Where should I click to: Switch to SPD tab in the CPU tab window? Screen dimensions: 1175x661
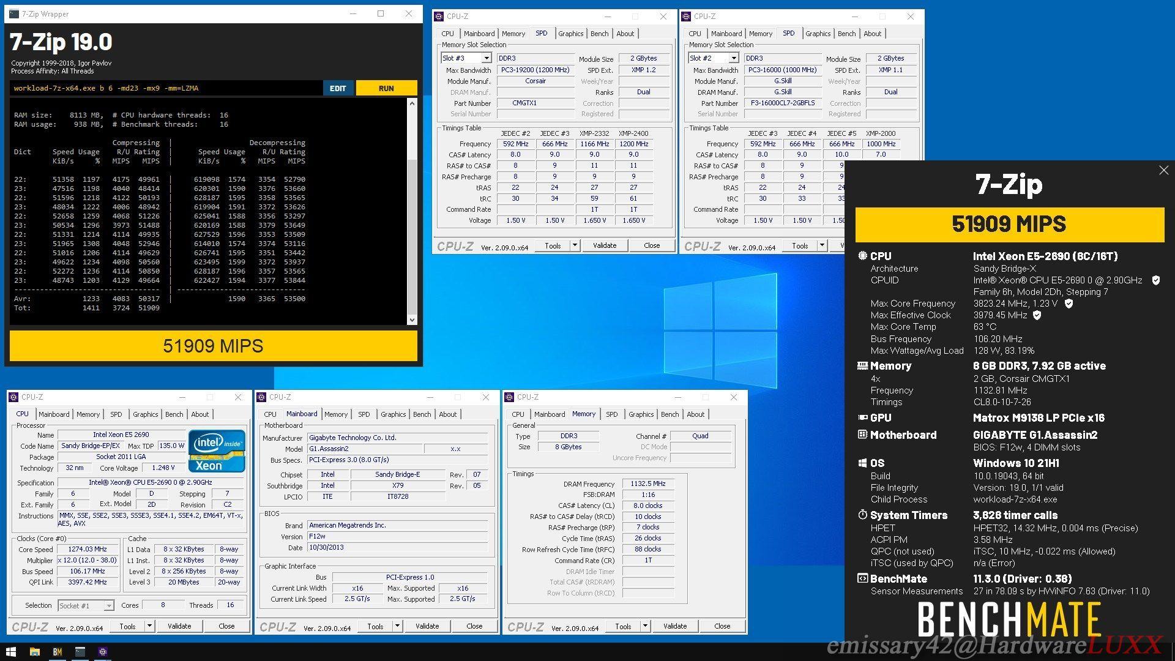point(116,414)
